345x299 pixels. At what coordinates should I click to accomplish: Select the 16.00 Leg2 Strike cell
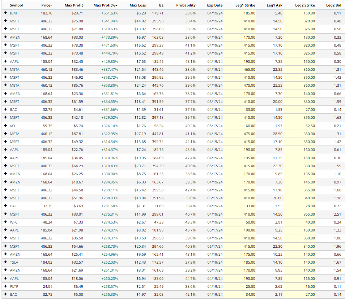coord(310,286)
